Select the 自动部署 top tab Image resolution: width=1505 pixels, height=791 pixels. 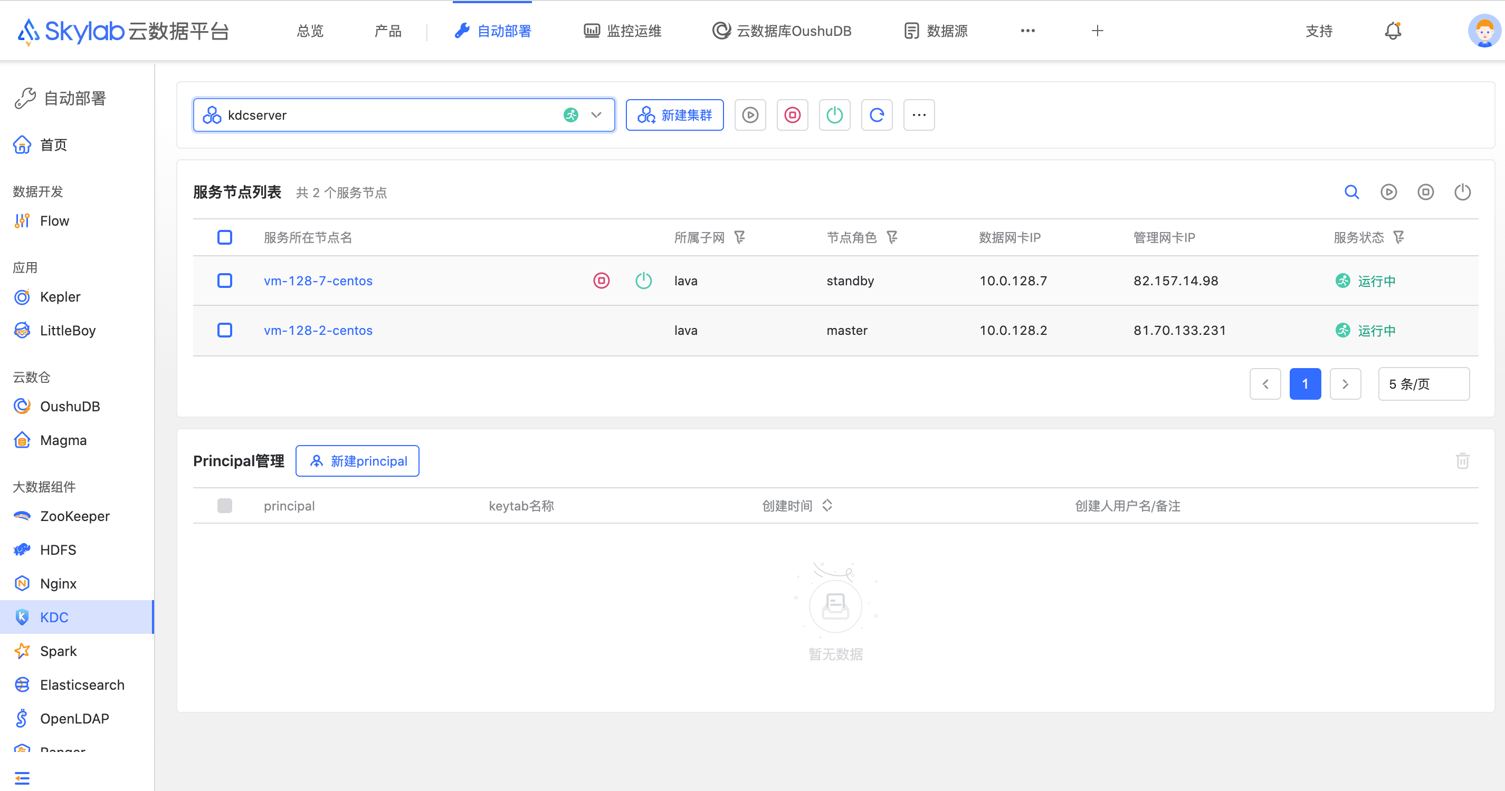click(x=492, y=31)
